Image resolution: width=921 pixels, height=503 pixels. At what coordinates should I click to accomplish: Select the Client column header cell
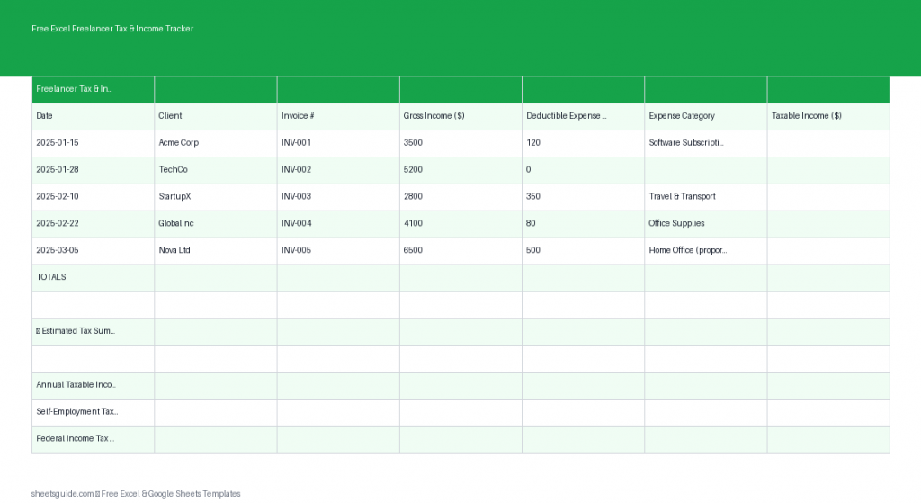[x=215, y=116]
